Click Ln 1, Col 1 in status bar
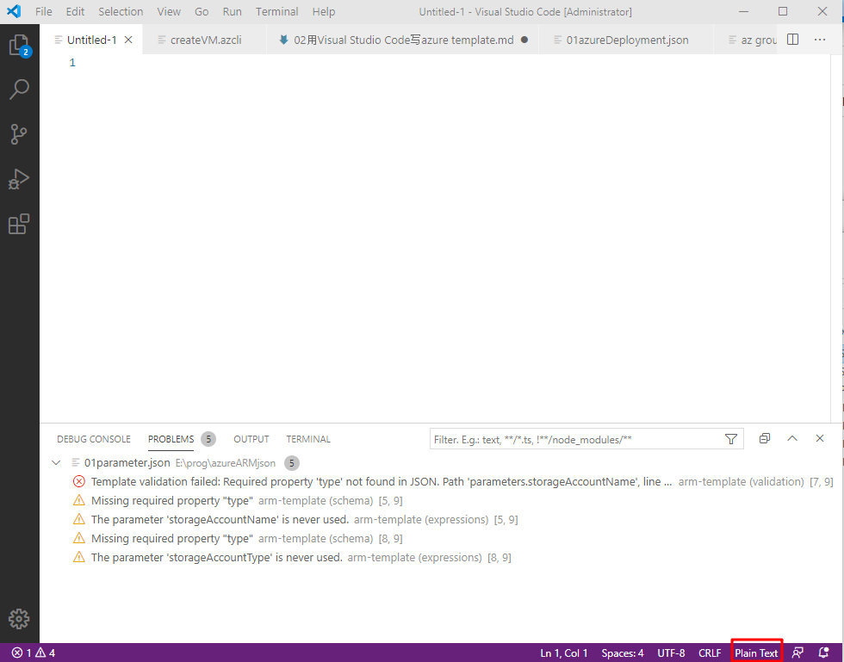844x662 pixels. click(x=563, y=653)
